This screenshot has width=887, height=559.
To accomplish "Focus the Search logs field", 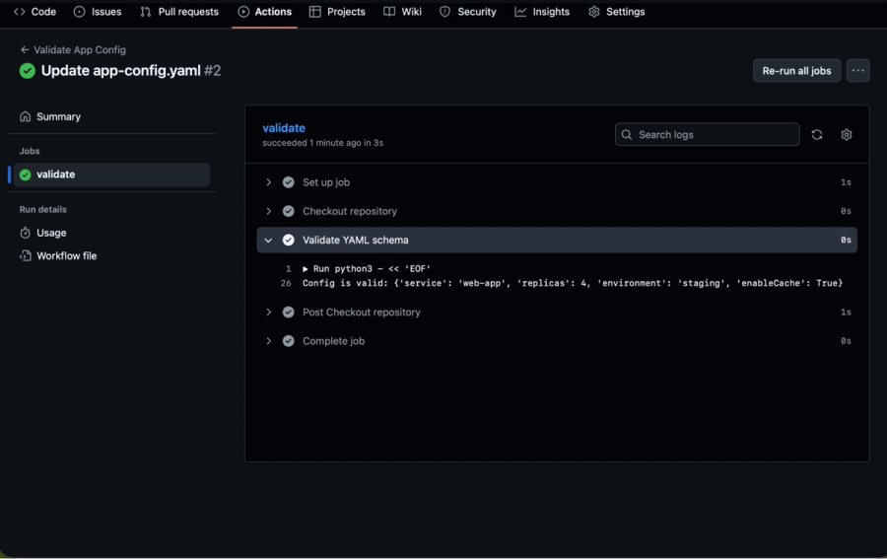I will pyautogui.click(x=707, y=135).
